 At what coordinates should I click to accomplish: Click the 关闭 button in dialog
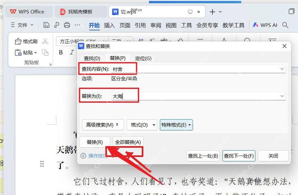[x=273, y=156]
